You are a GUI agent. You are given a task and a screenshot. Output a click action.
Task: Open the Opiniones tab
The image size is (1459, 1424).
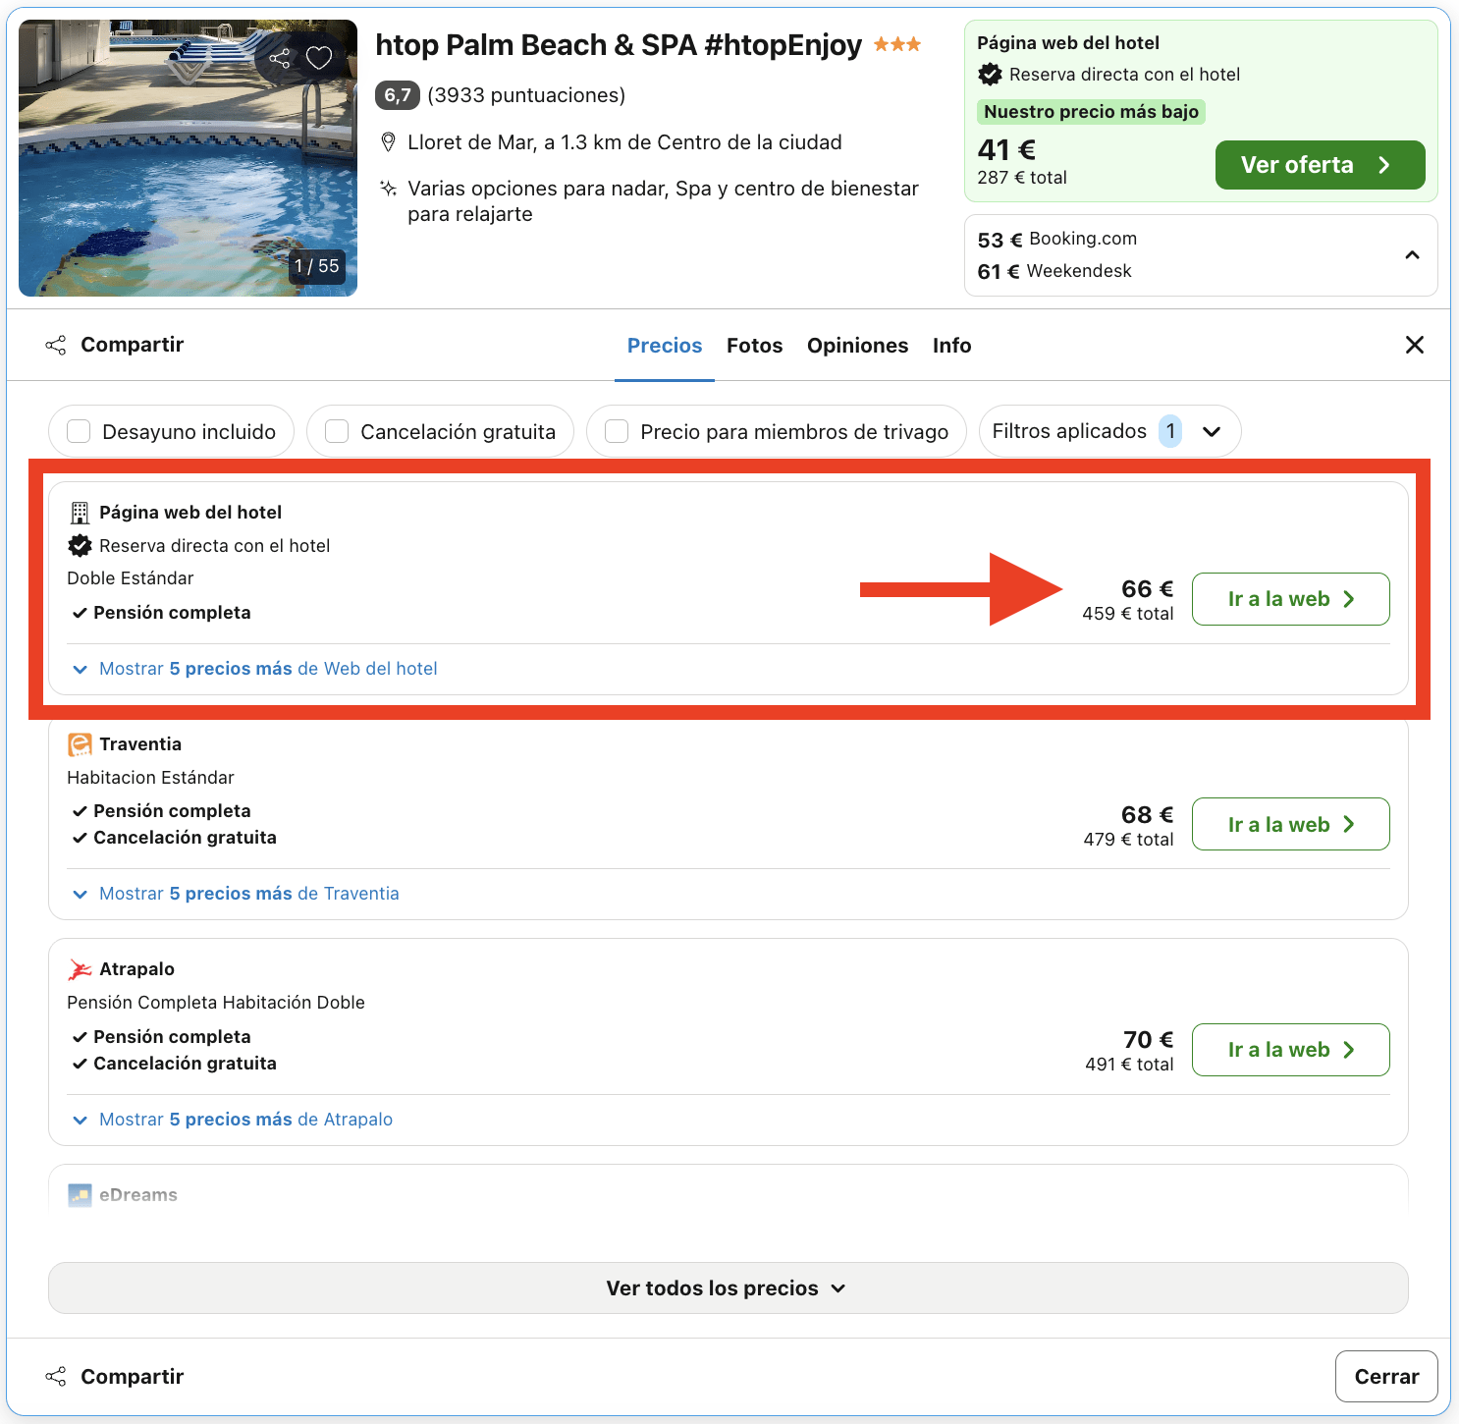857,345
